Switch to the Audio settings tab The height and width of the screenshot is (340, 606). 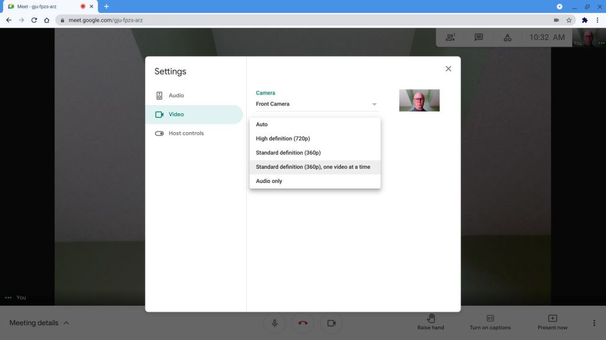click(x=176, y=95)
